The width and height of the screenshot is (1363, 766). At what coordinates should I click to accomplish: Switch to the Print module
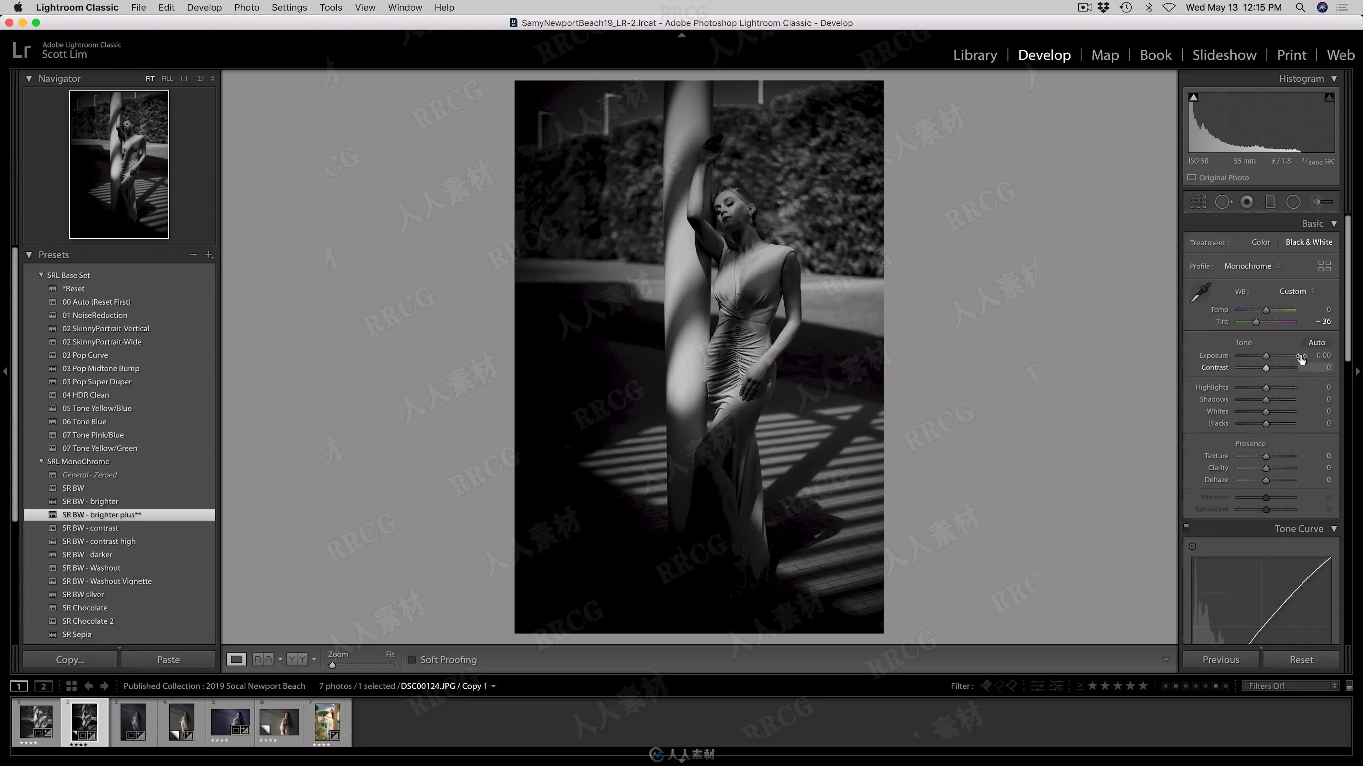1292,55
